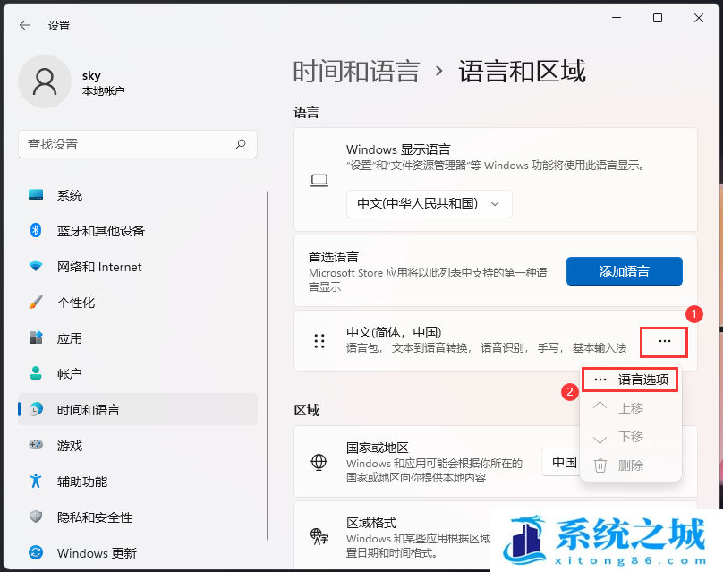
Task: Click the trash icon for 删除
Action: pyautogui.click(x=600, y=465)
